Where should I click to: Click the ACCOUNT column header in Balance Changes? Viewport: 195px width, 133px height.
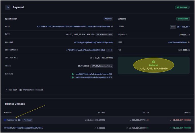[8, 113]
